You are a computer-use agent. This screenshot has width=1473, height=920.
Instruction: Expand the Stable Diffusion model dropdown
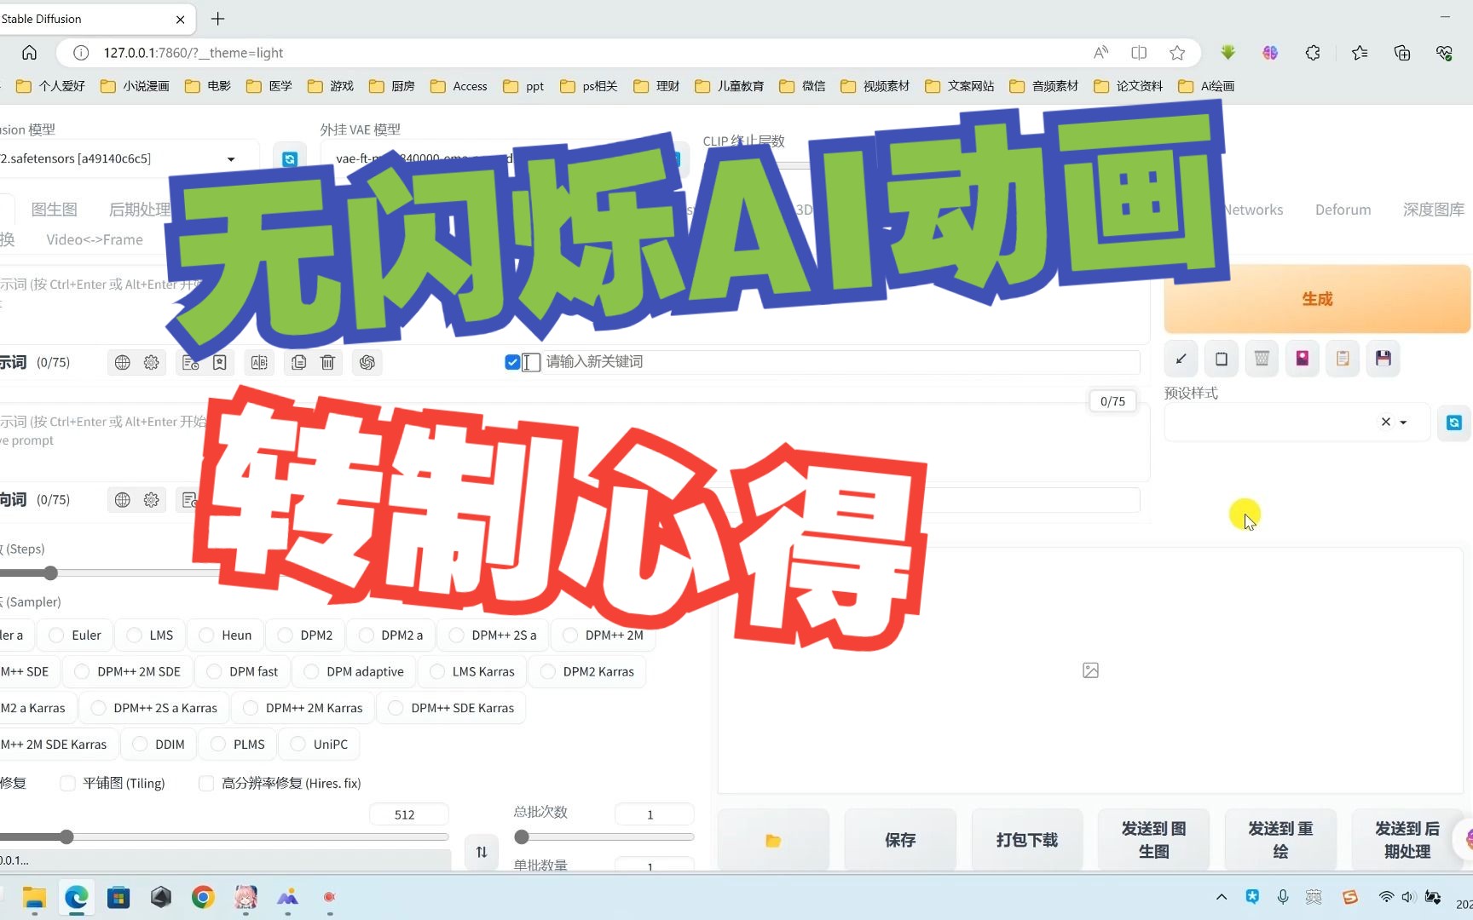click(x=231, y=159)
